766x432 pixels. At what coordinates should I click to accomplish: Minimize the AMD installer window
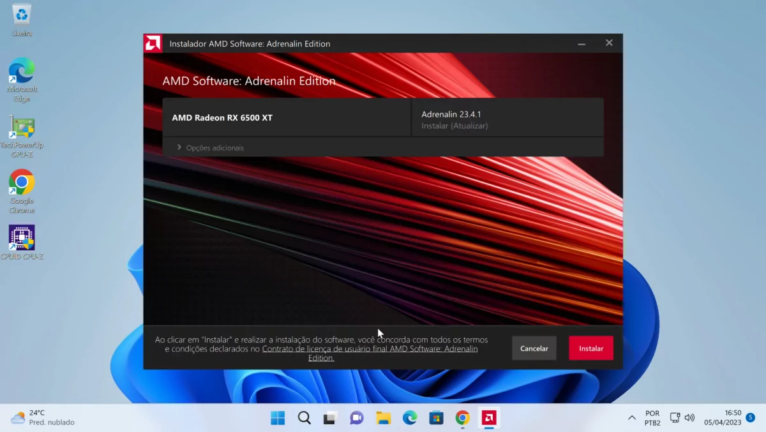point(582,43)
